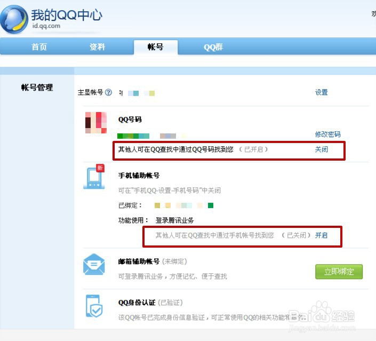Click the 我的QQ中心 title text
The height and width of the screenshot is (341, 376).
pyautogui.click(x=67, y=15)
